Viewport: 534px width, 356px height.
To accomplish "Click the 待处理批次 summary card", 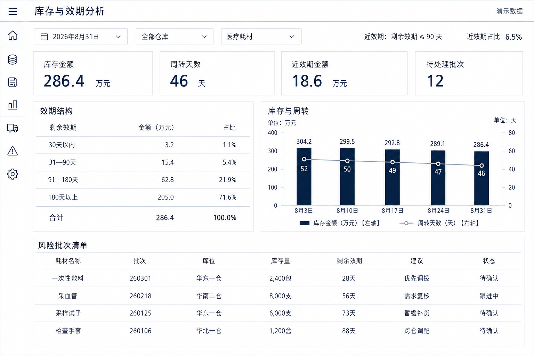I will (469, 73).
